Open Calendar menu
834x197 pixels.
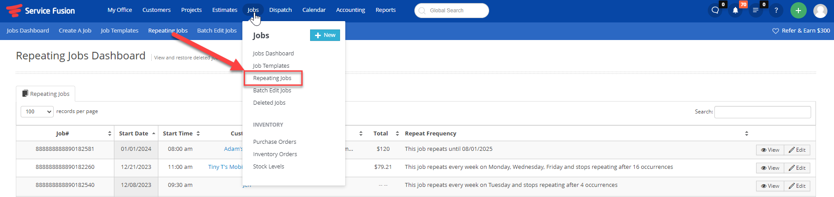tap(314, 10)
